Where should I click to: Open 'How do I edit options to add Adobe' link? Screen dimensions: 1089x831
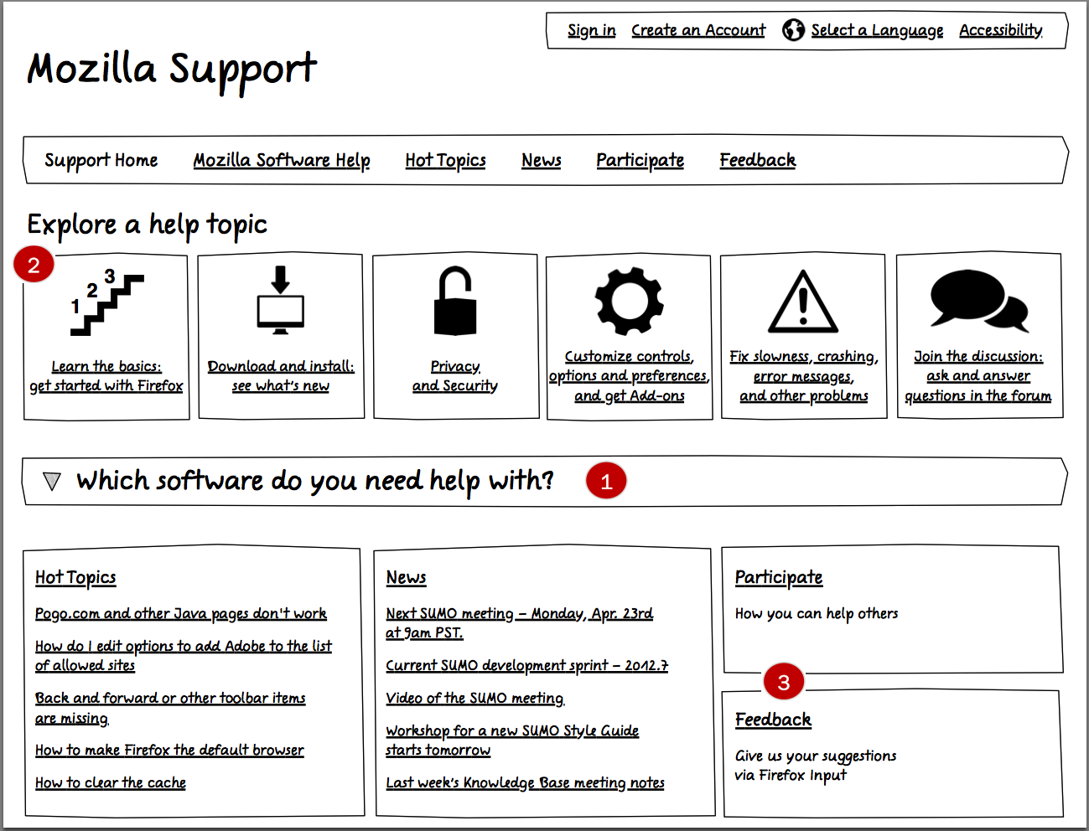(184, 656)
